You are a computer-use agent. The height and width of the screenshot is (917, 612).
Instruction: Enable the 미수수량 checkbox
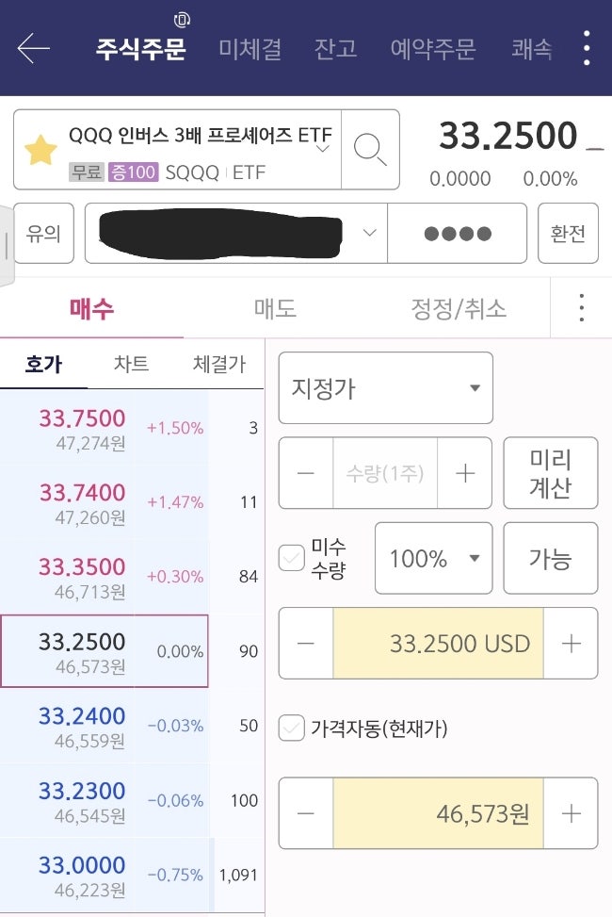coord(292,558)
